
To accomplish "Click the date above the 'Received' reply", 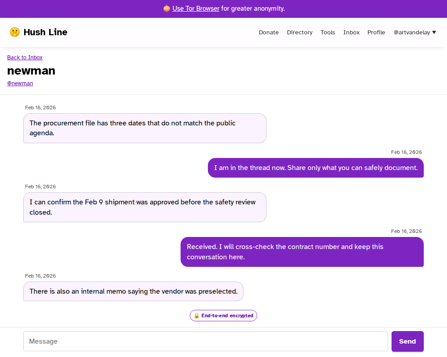I will (406, 231).
